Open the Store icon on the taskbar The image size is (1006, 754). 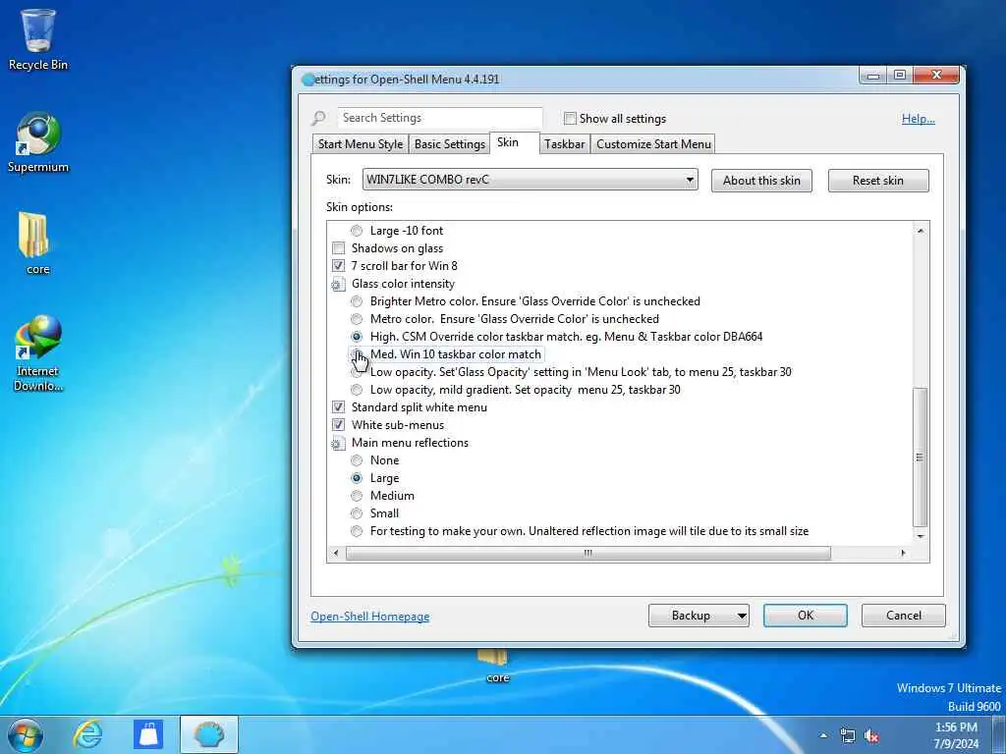(148, 734)
